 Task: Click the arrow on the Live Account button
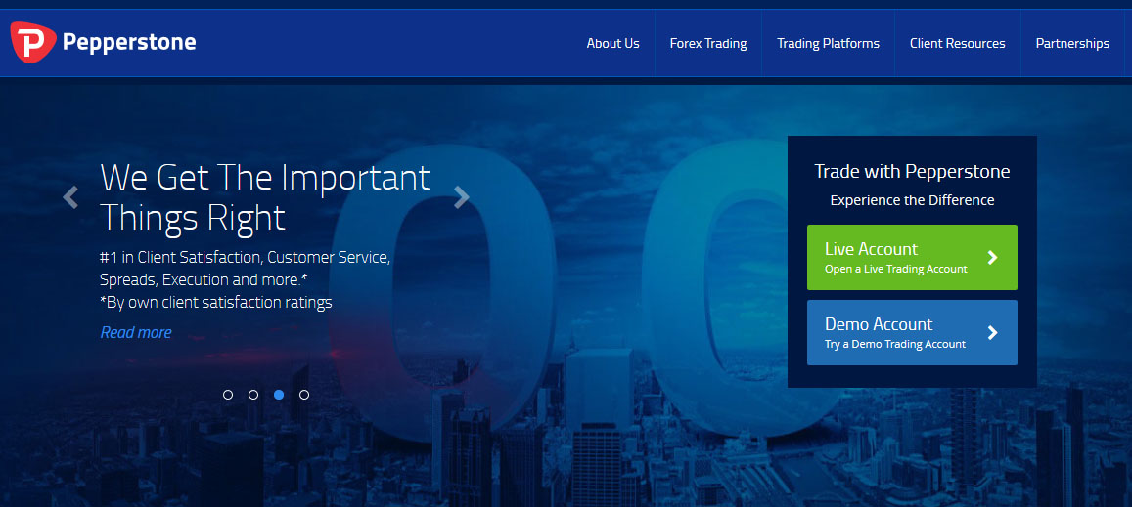point(993,258)
